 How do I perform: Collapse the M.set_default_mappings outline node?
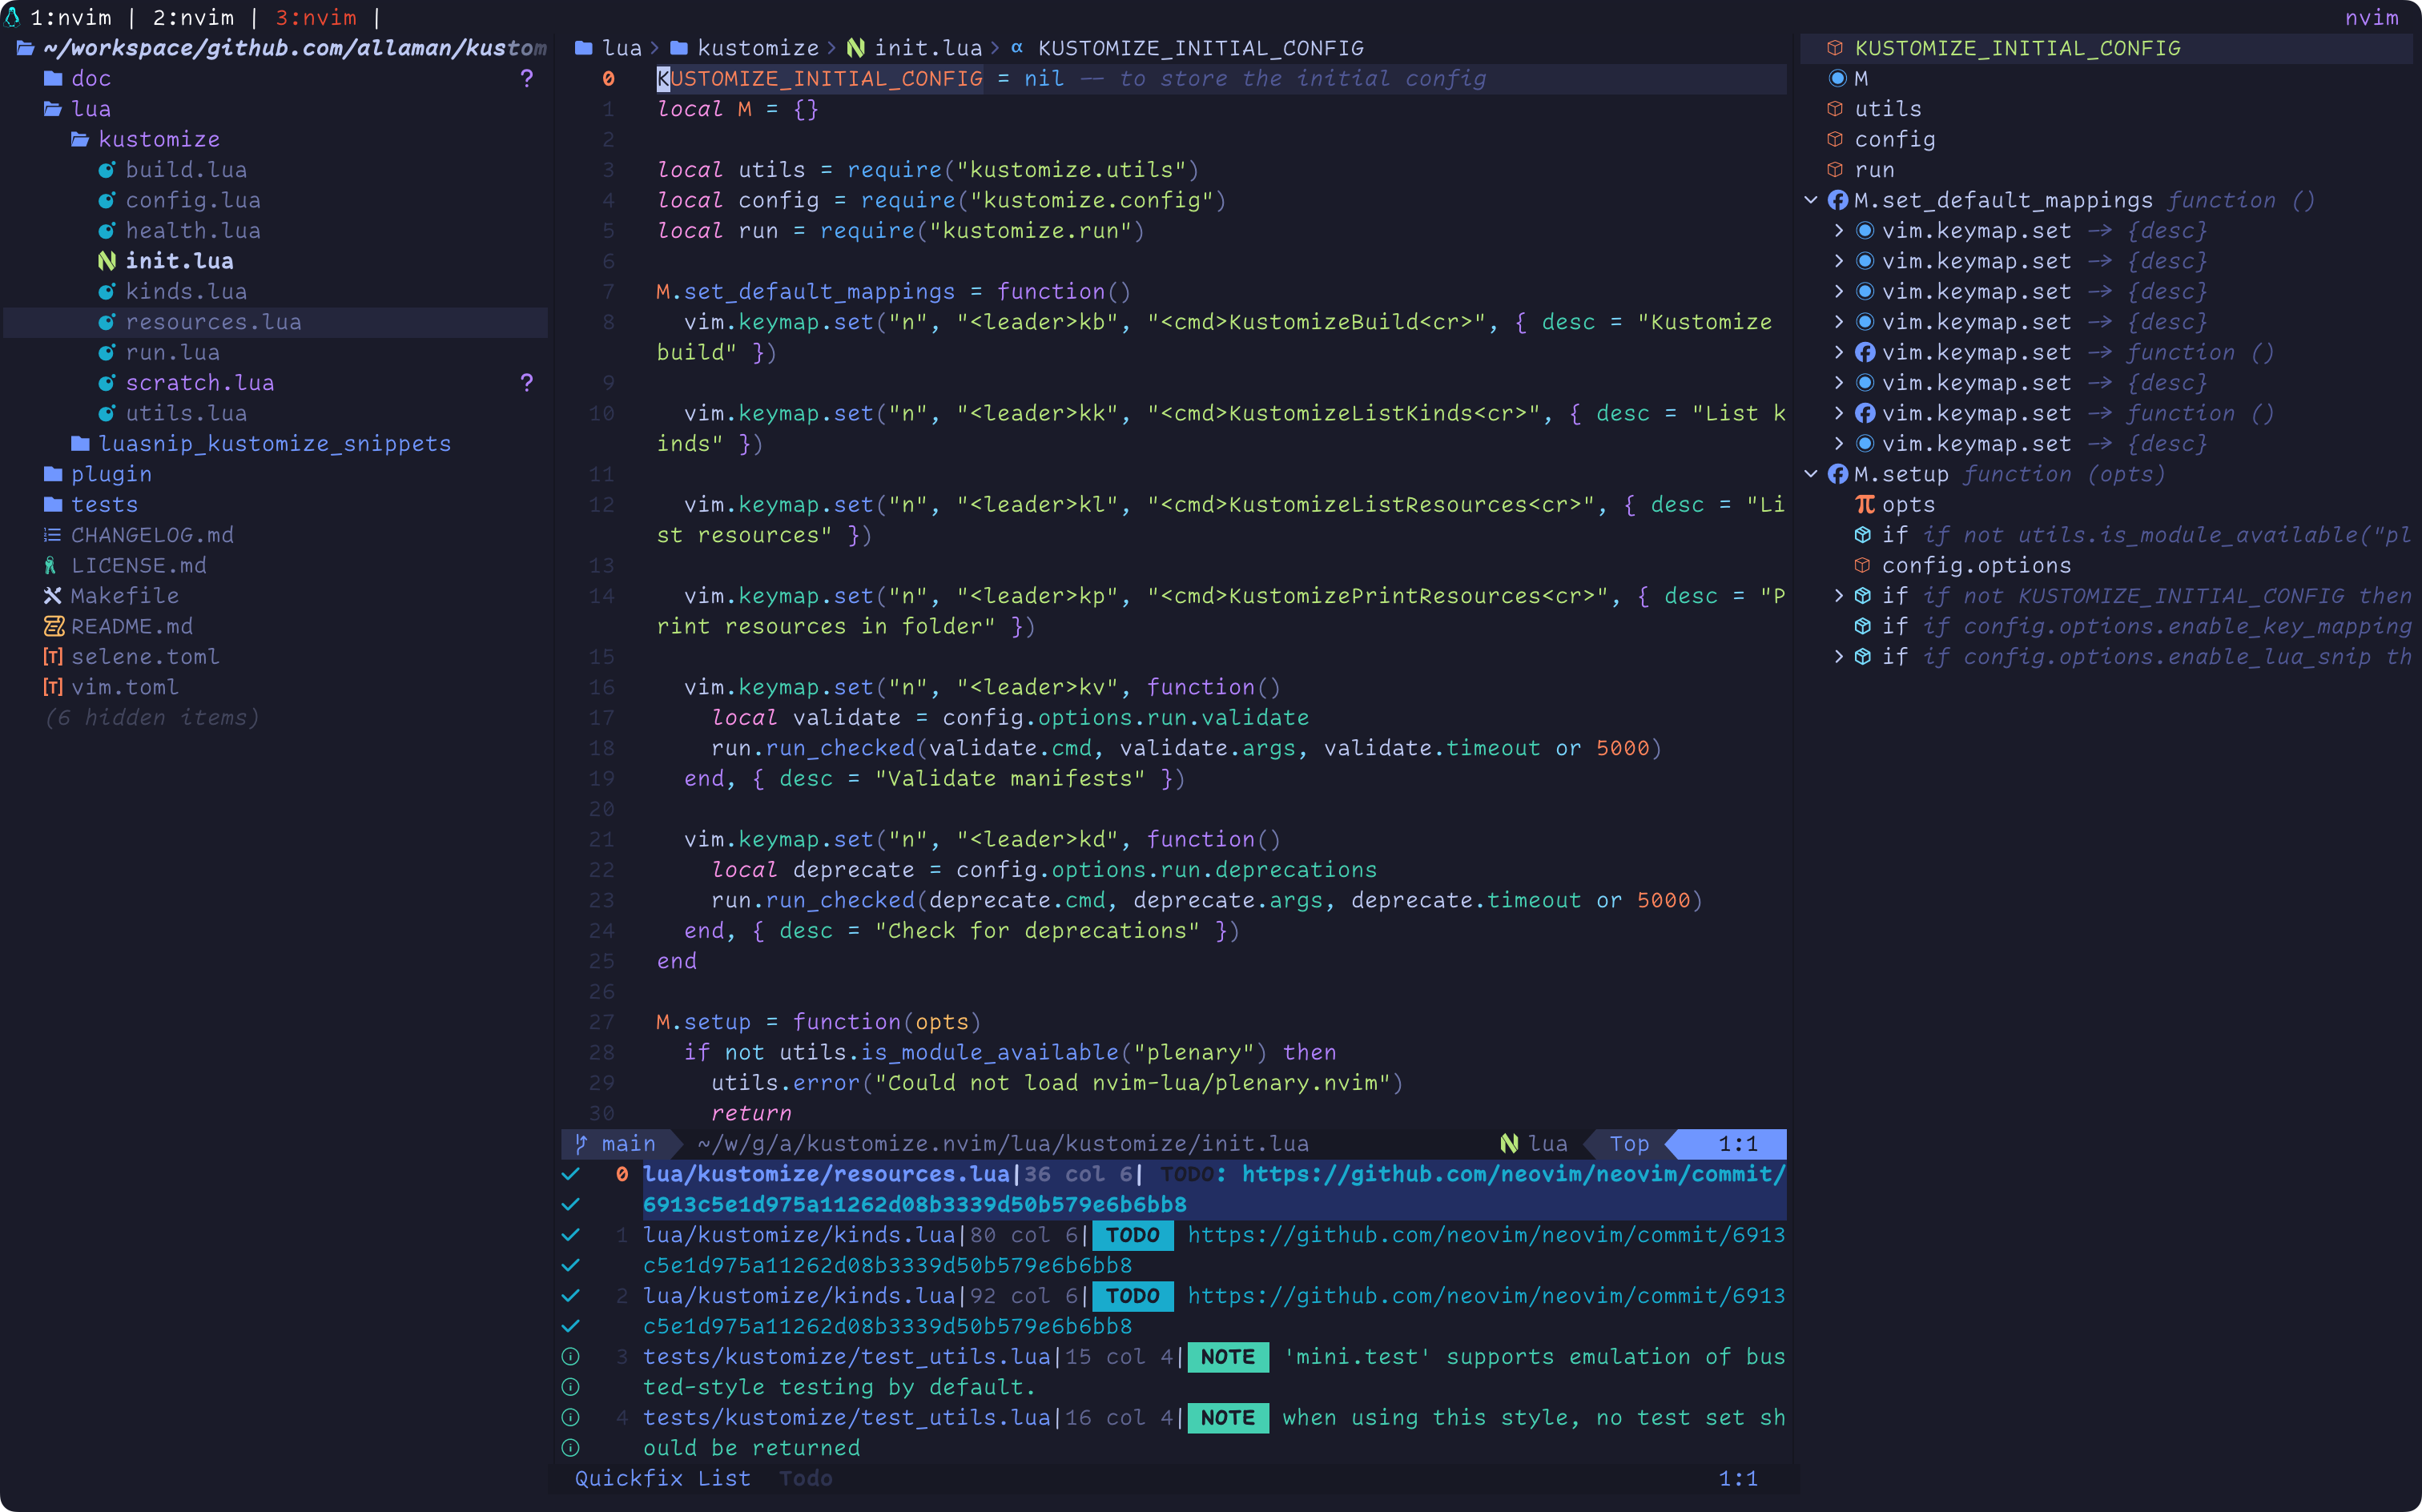pos(1810,201)
